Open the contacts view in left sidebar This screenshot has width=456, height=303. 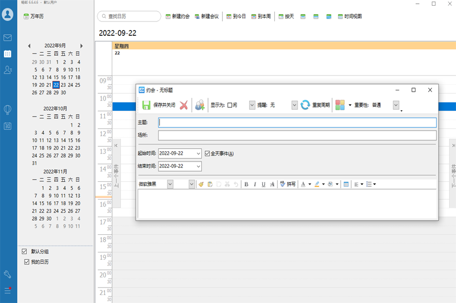click(x=8, y=70)
